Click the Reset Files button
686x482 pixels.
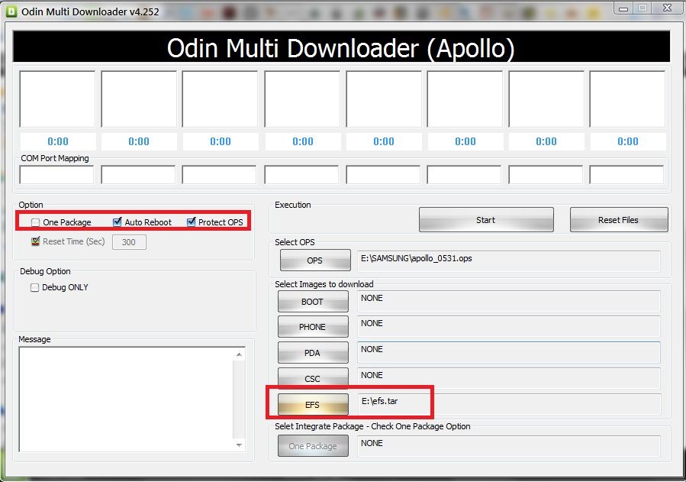(x=618, y=220)
